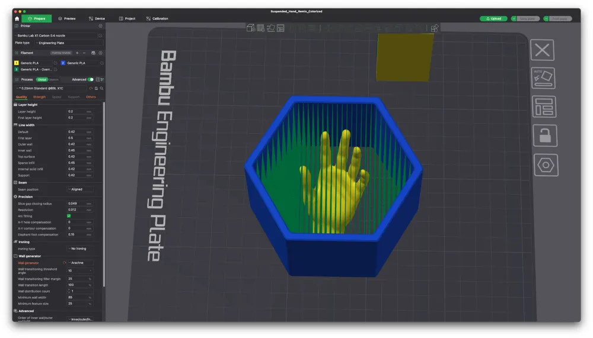Click the arrange layout icon on the plate
The height and width of the screenshot is (338, 593).
click(543, 107)
